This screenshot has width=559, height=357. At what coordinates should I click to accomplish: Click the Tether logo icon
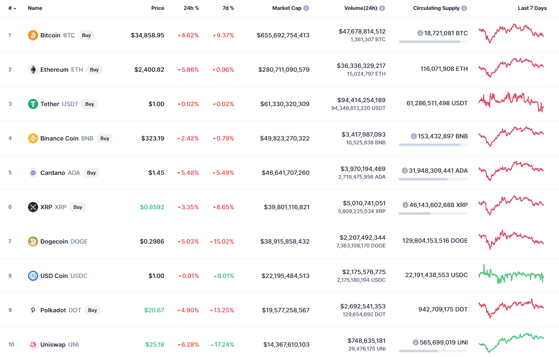point(33,104)
